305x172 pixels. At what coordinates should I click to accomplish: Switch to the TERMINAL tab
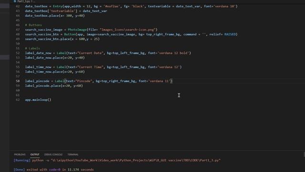click(x=73, y=154)
